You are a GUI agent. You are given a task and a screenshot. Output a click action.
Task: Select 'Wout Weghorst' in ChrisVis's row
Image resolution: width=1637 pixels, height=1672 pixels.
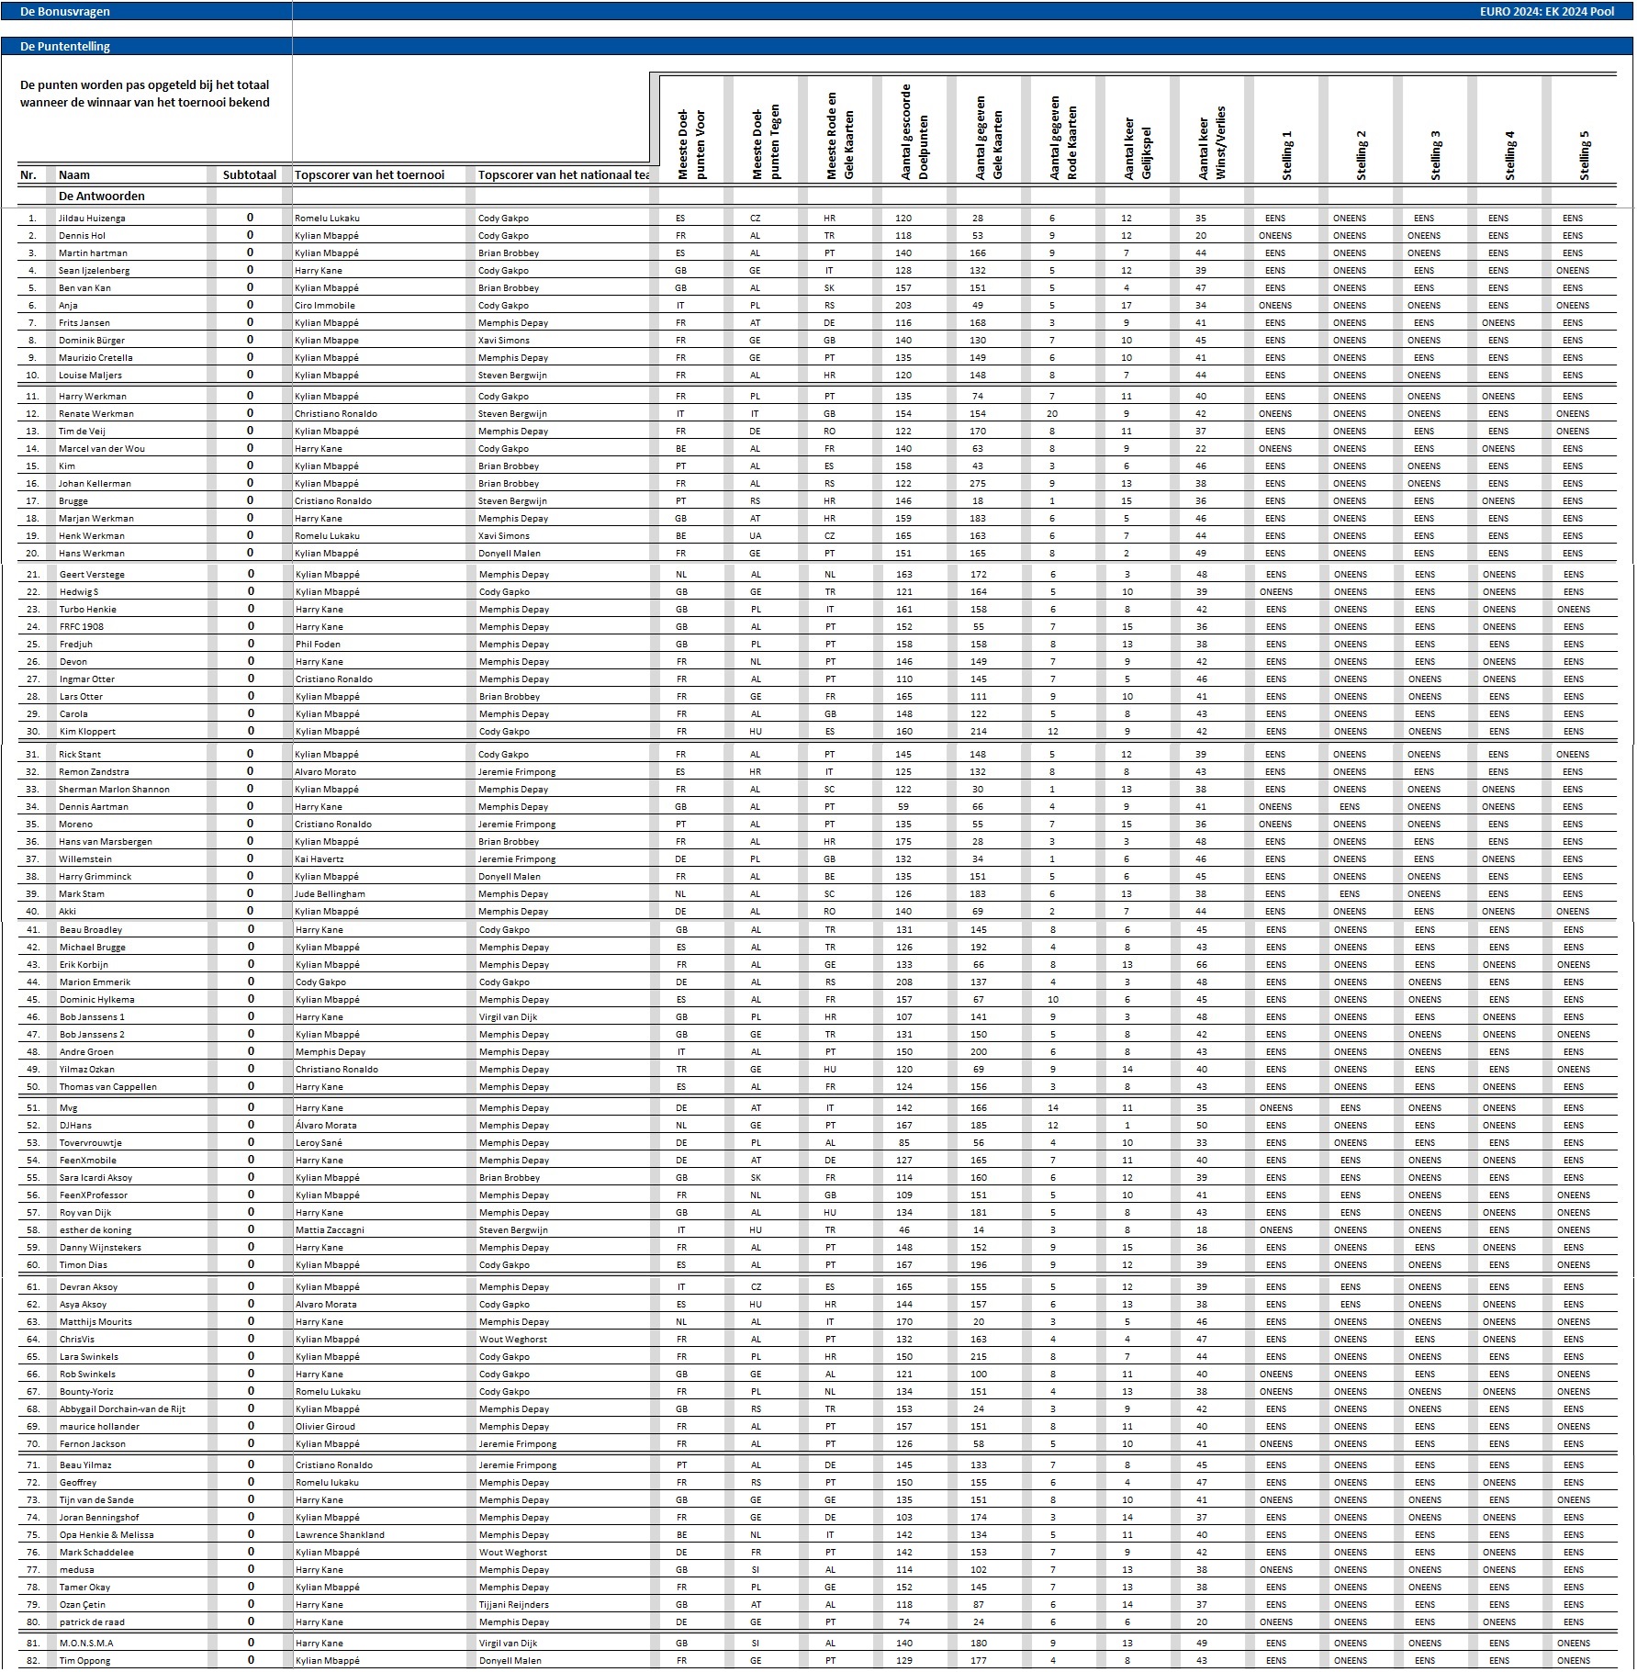pyautogui.click(x=513, y=1340)
